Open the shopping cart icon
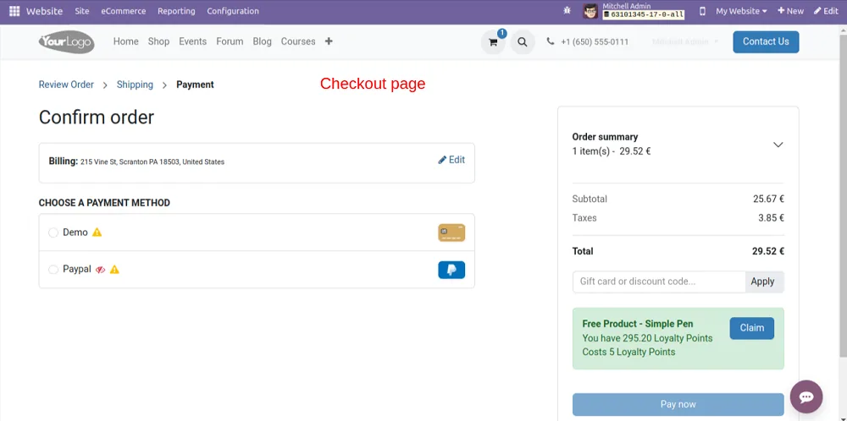The height and width of the screenshot is (421, 847). pyautogui.click(x=493, y=42)
